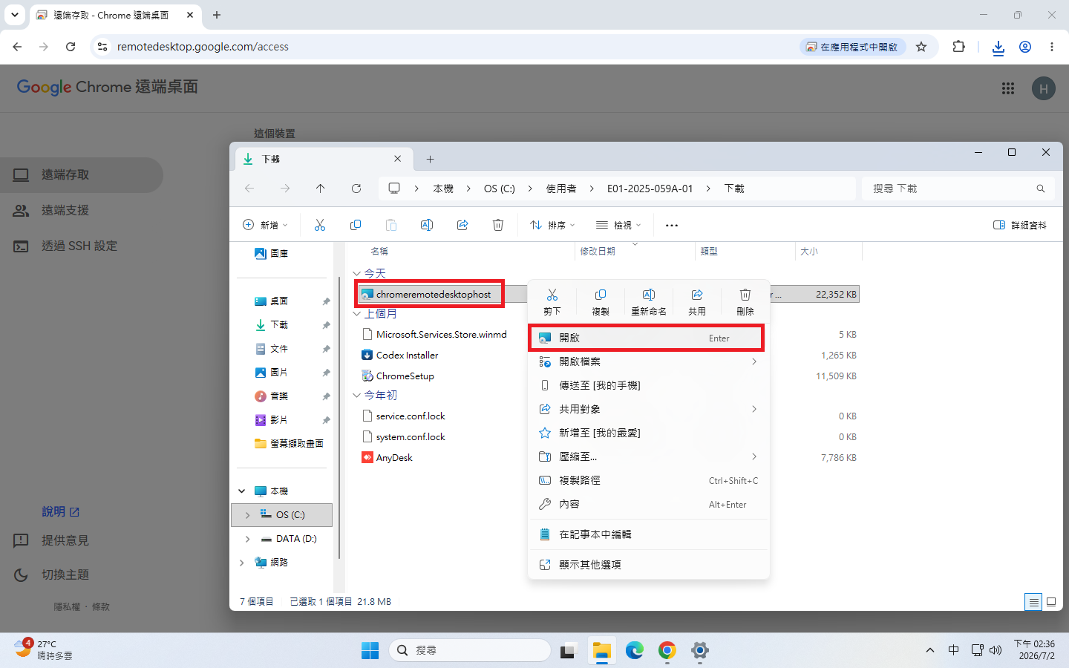This screenshot has width=1069, height=668.
Task: Add a new Explorer tab with plus
Action: [x=430, y=159]
